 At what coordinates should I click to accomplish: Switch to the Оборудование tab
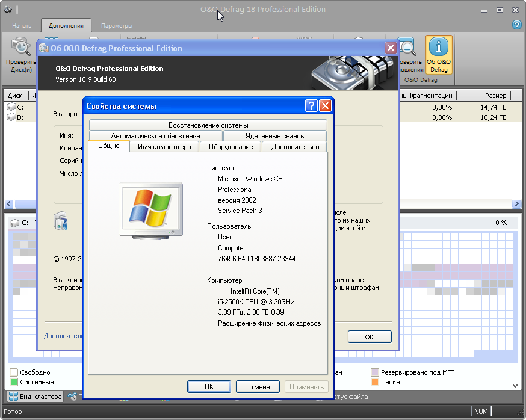tap(231, 147)
